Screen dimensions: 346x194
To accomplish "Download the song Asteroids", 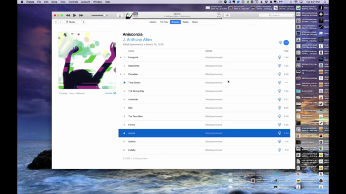I will point(280,99).
